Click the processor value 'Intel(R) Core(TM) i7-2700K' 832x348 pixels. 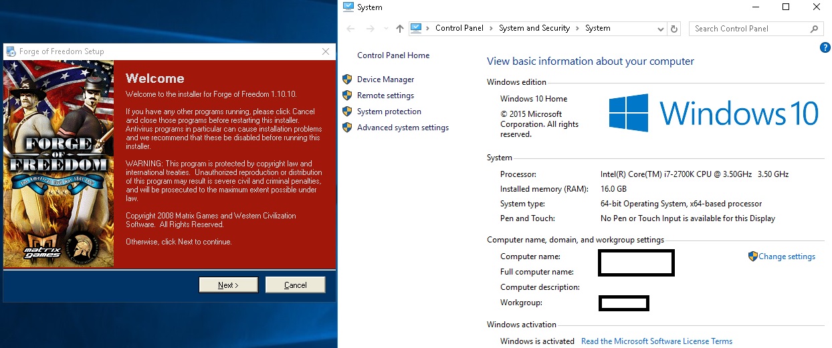click(x=695, y=174)
